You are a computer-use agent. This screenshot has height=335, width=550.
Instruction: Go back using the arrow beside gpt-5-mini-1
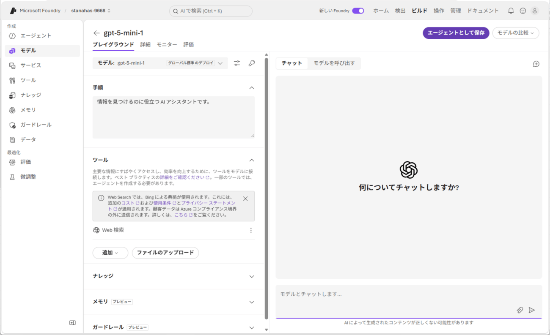point(96,33)
